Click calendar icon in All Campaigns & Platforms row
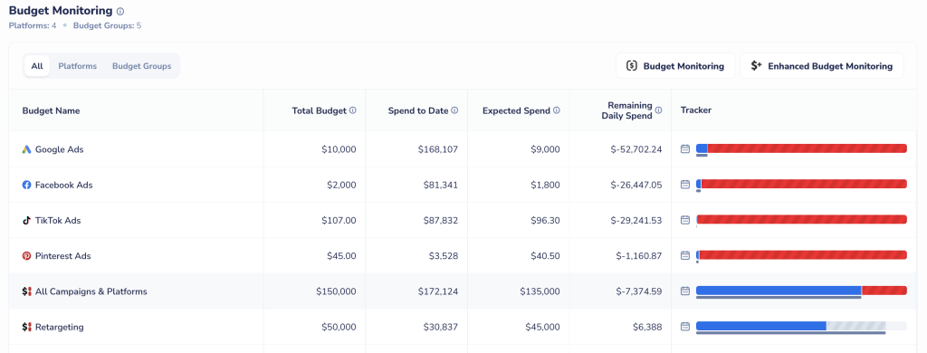The height and width of the screenshot is (353, 927). pyautogui.click(x=685, y=291)
